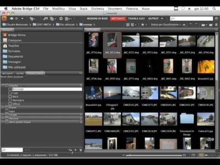The image size is (220, 165).
Task: Collapse the Claudio keyword group triangle
Action: [x=3, y=85]
